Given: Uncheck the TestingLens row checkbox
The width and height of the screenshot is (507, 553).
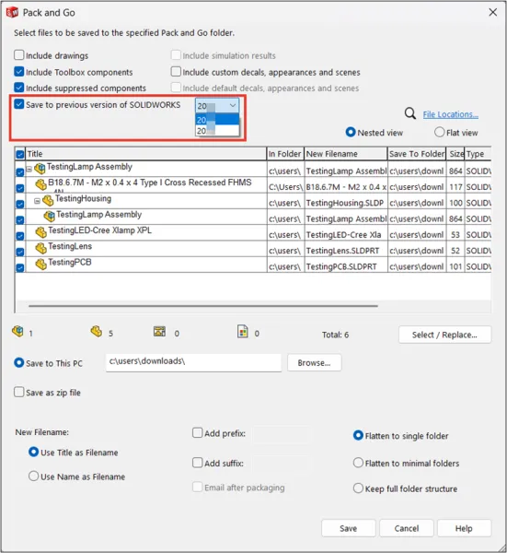Looking at the screenshot, I should 20,252.
